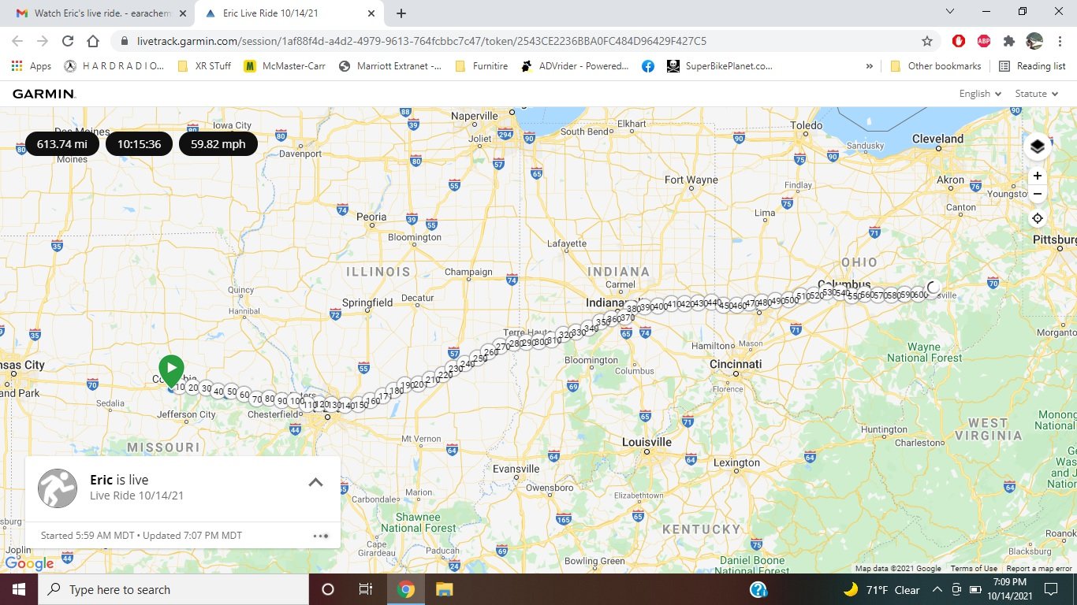Open the Terms of Use link

point(974,569)
